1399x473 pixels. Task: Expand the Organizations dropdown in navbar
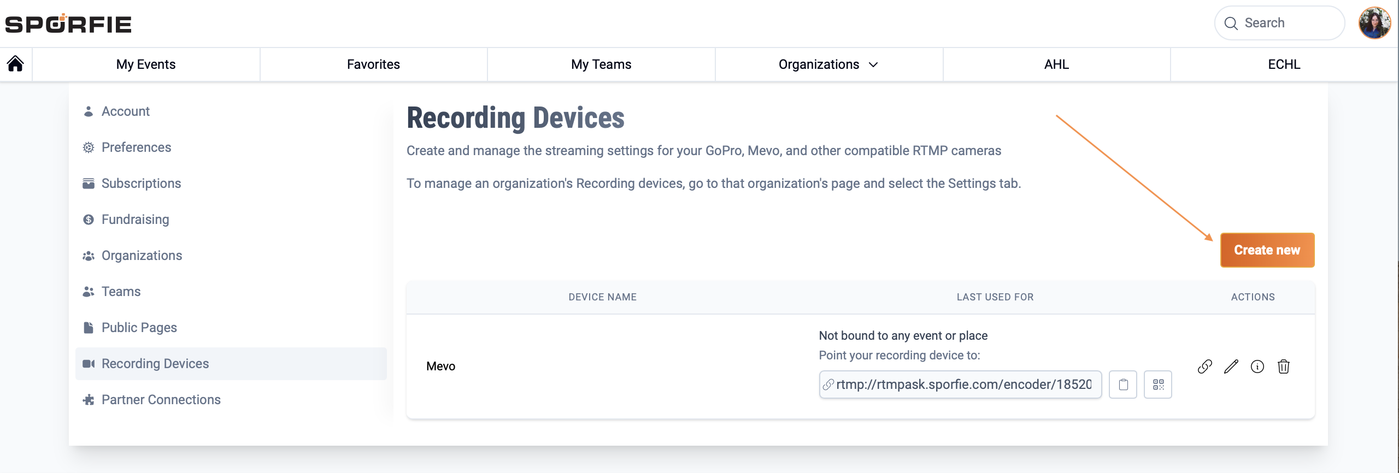pos(828,64)
